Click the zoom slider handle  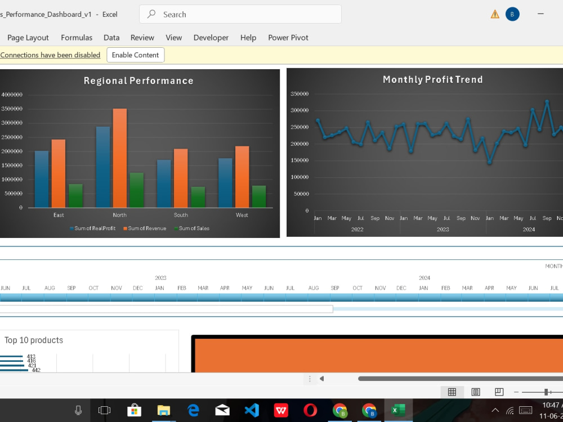click(546, 392)
